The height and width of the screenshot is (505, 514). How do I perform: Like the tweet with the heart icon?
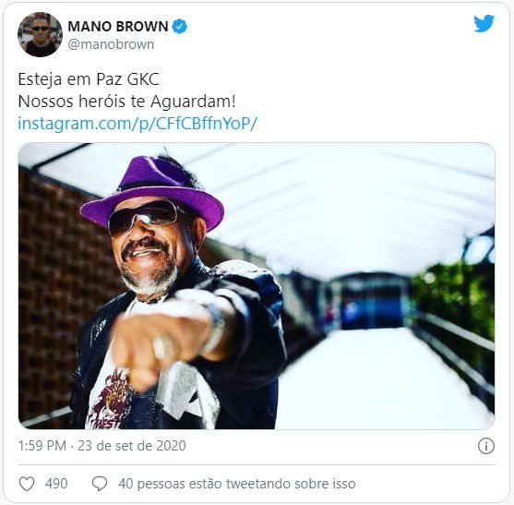[27, 484]
